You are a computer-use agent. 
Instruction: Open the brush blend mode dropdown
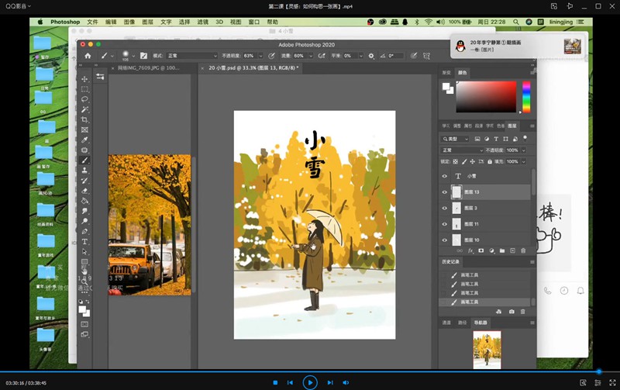point(190,56)
